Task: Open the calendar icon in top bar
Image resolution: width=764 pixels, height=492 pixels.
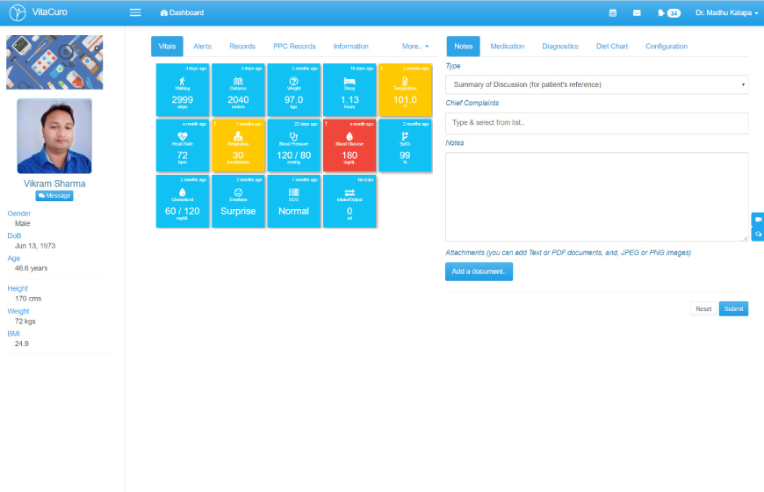Action: (613, 13)
